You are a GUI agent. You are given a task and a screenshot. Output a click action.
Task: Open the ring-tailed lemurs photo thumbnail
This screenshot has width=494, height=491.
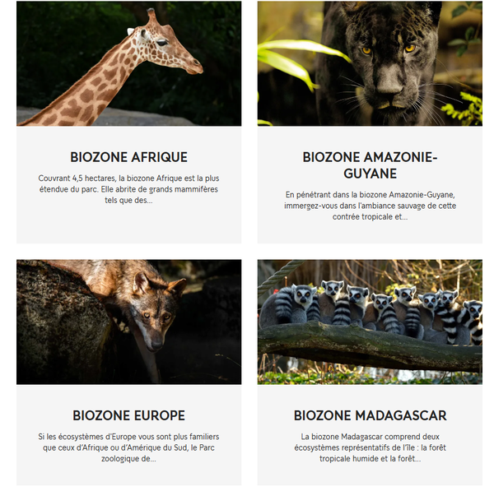point(370,322)
